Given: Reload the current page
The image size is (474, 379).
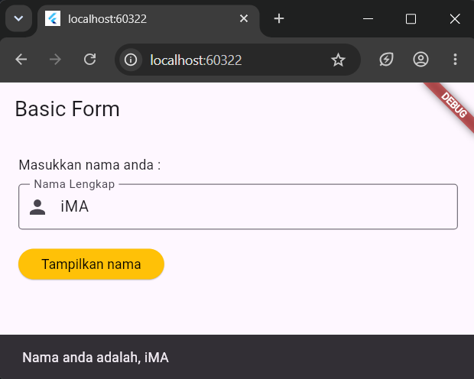Looking at the screenshot, I should tap(89, 60).
